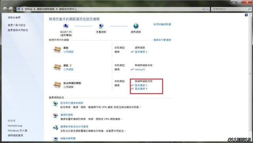Viewport: 253px width, 143px height.
Task: Click the 網路和網際網路 breadcrumb segment
Action: [x=46, y=9]
